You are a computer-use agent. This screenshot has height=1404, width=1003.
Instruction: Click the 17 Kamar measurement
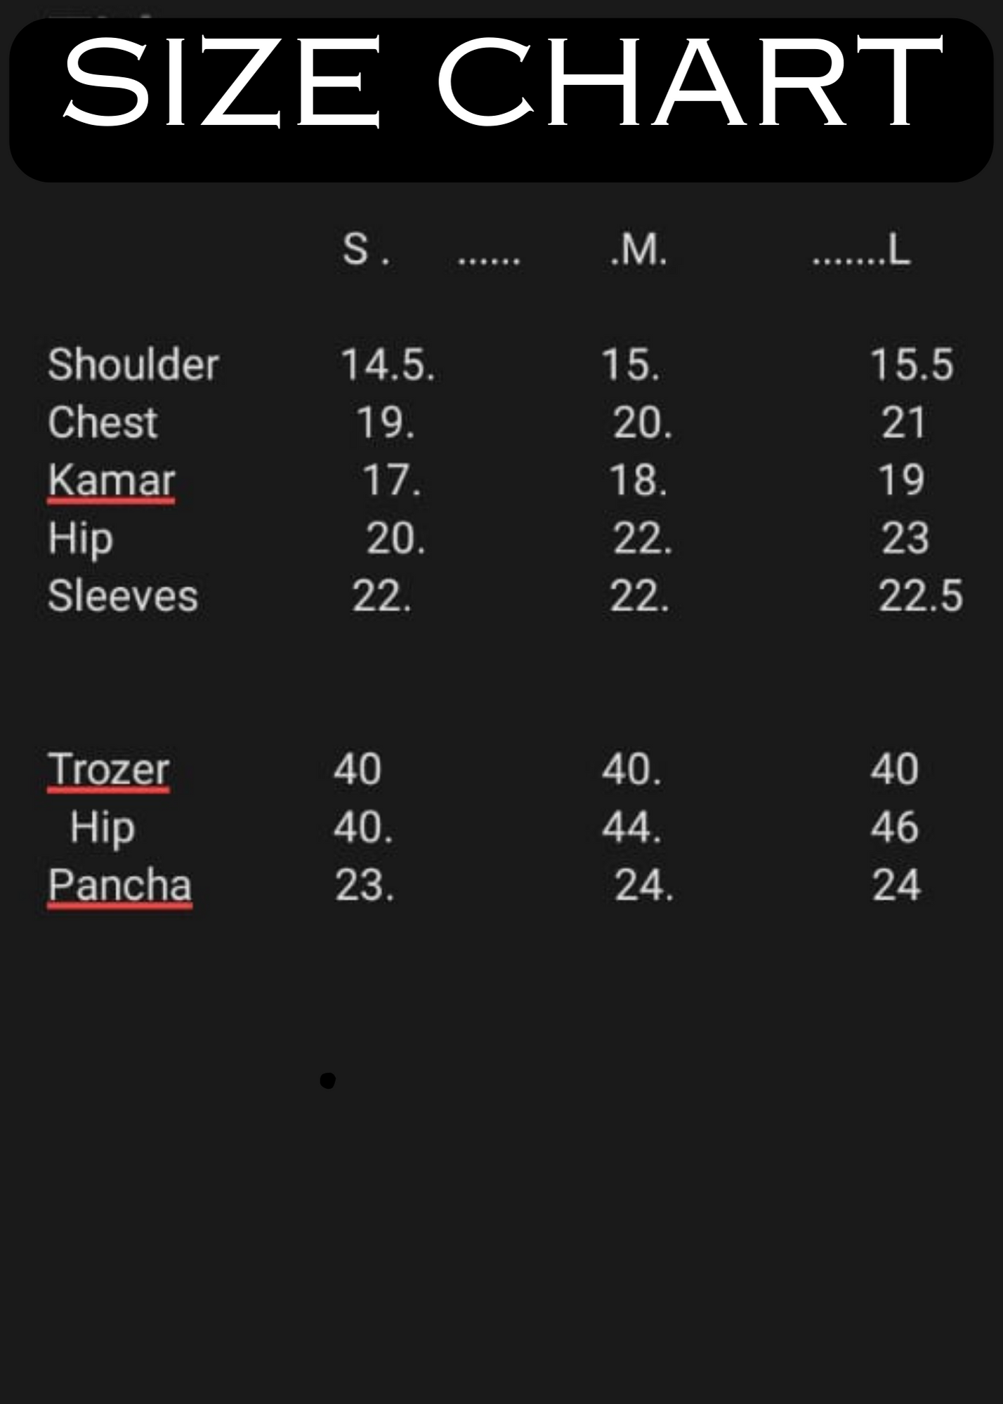click(x=391, y=482)
